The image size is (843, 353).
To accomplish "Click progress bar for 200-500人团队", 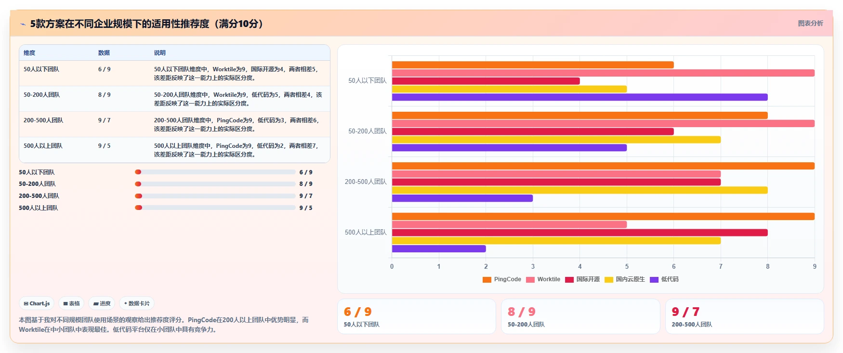I will pyautogui.click(x=215, y=196).
